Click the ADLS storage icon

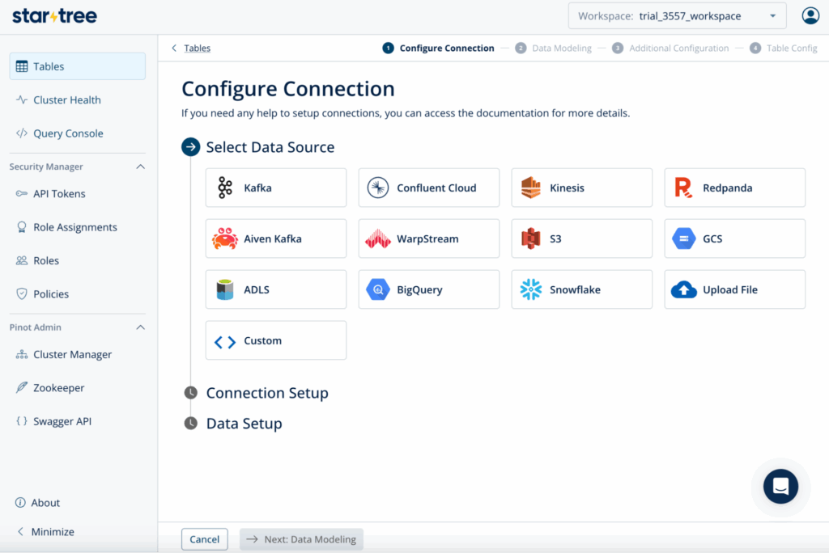click(225, 289)
